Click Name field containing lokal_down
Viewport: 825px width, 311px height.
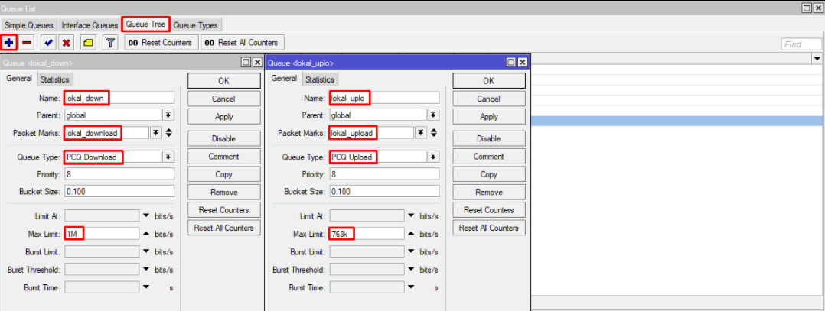pos(119,98)
